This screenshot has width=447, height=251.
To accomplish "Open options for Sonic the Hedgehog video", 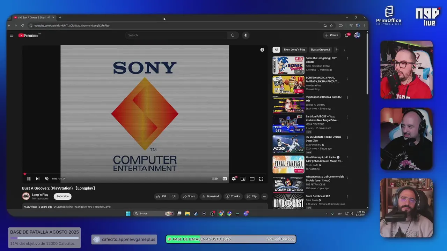I will [347, 59].
